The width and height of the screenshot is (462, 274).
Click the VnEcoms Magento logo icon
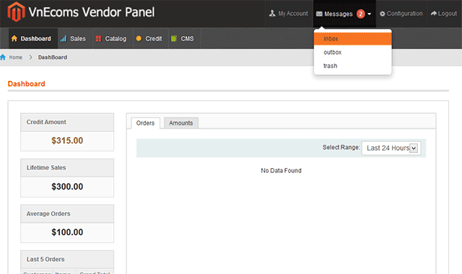(16, 12)
